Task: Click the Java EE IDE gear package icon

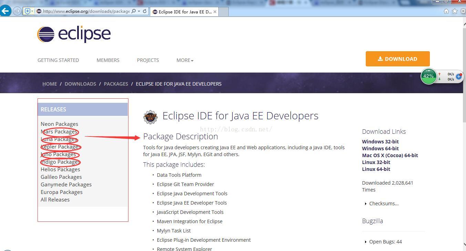Action: point(151,117)
